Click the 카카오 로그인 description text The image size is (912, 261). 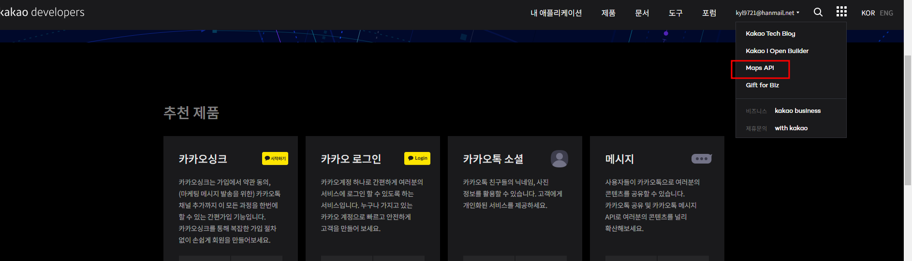pos(372,205)
